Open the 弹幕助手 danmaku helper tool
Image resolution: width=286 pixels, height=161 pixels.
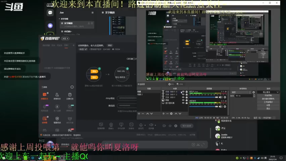point(44,96)
